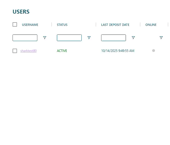Focus the Status filter text box

[69, 38]
